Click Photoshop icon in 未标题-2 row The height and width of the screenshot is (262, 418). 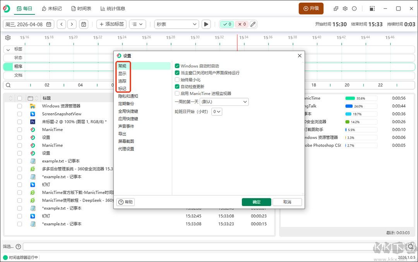pos(33,122)
